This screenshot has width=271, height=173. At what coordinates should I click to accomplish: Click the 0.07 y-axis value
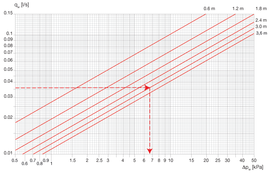(8, 52)
